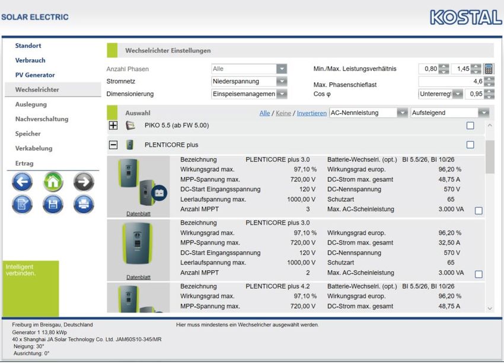
Task: Click the Cos φ 0,95 stepper
Action: point(489,94)
